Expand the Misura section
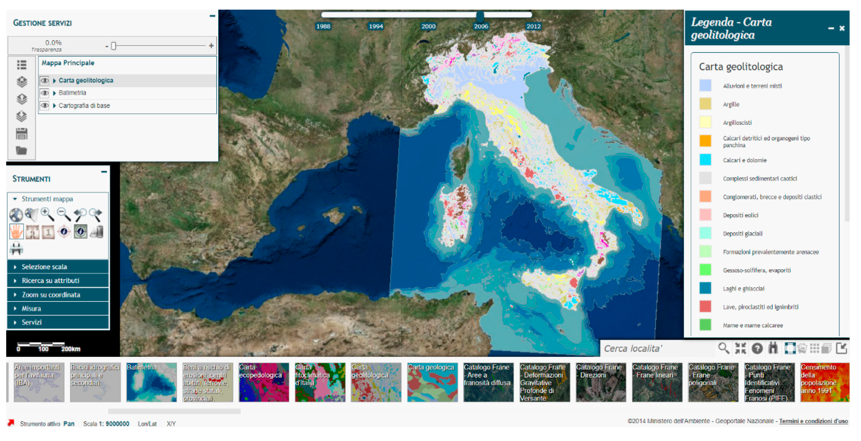The width and height of the screenshot is (861, 441). pyautogui.click(x=31, y=308)
